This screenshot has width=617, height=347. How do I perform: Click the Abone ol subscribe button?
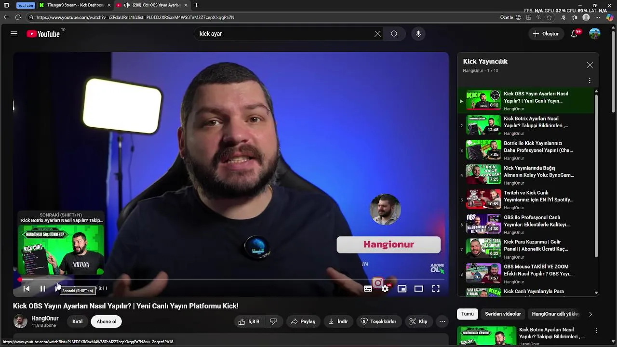click(x=107, y=321)
